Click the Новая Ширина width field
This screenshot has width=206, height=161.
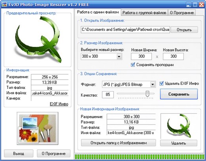click(x=141, y=56)
